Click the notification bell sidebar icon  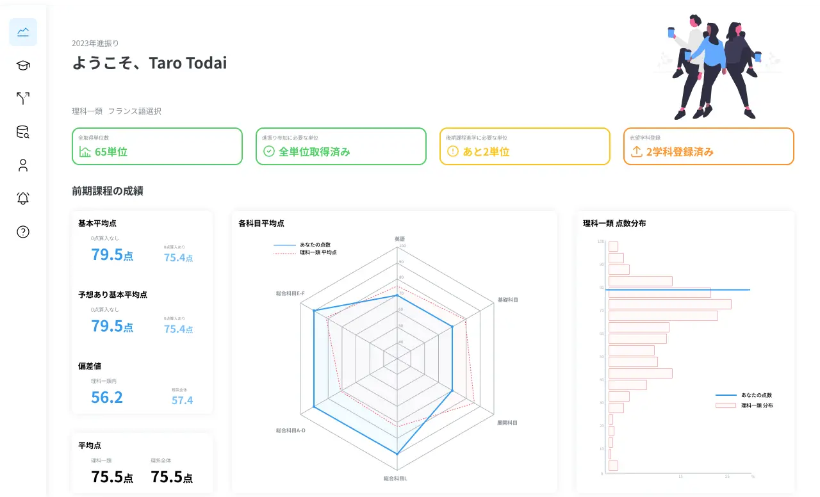point(23,199)
